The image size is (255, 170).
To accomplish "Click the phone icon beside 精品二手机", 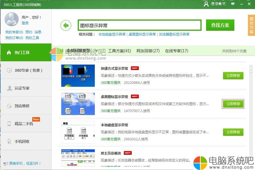I will (9, 124).
